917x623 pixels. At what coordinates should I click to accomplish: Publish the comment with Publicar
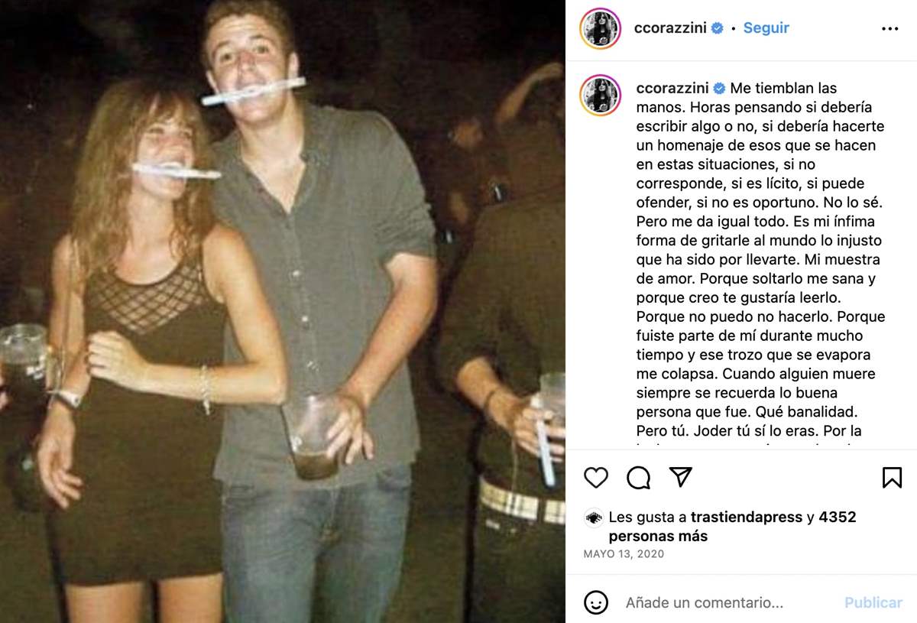(873, 602)
